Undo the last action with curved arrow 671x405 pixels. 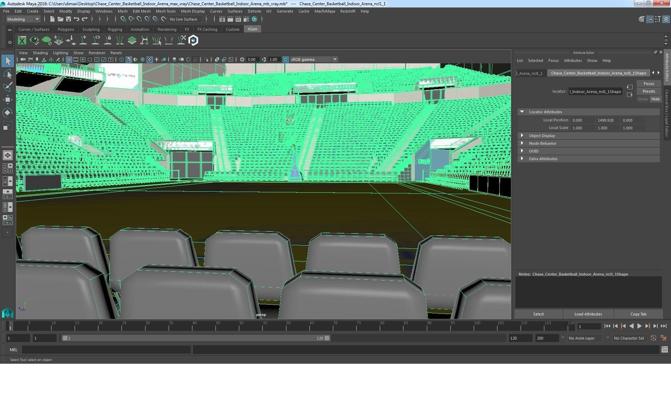(77, 19)
